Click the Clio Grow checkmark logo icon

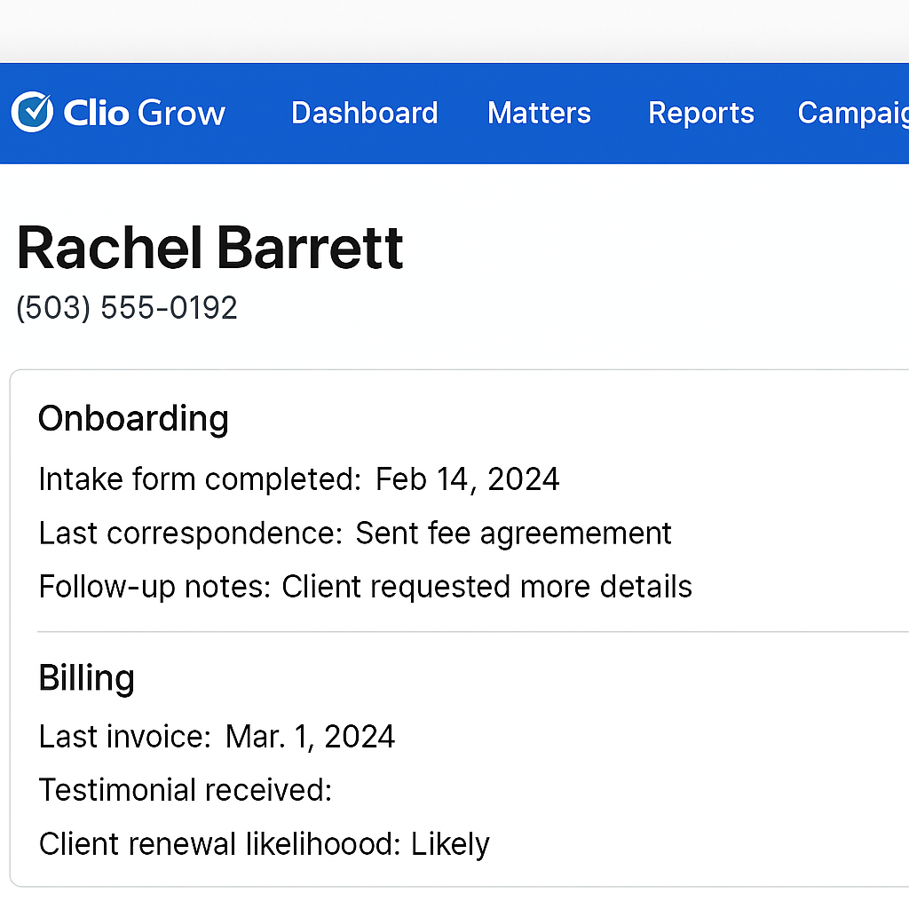[x=32, y=112]
